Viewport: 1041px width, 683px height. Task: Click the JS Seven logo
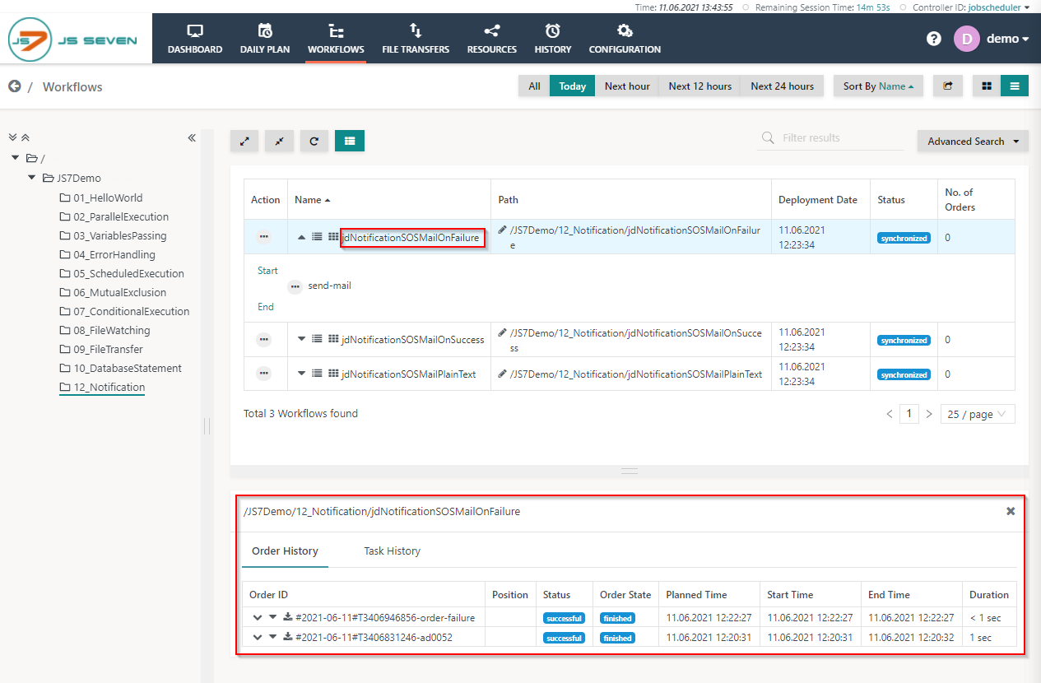click(x=73, y=39)
